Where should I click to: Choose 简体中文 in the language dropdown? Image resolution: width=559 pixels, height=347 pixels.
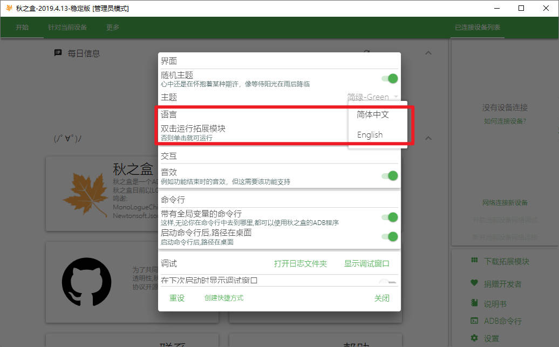(373, 114)
